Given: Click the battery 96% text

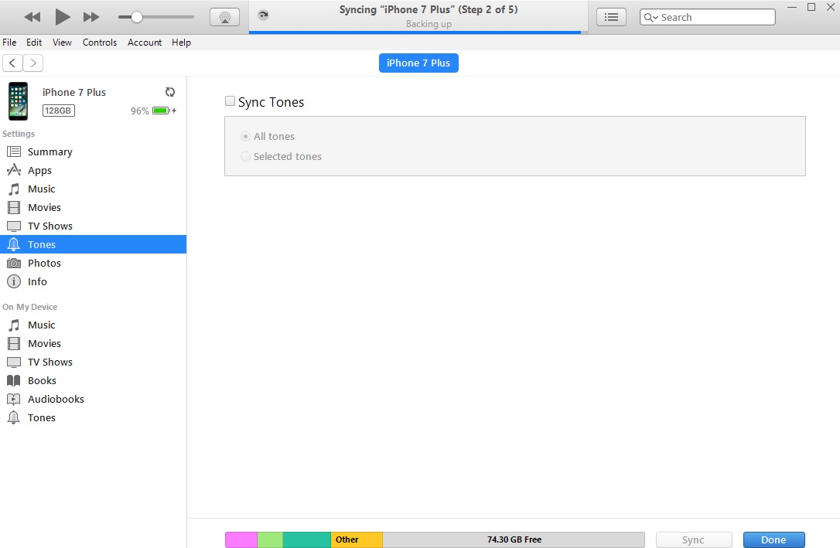Looking at the screenshot, I should [140, 111].
